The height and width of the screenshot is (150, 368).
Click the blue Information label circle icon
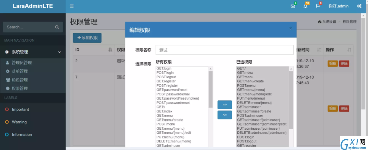pyautogui.click(x=7, y=135)
